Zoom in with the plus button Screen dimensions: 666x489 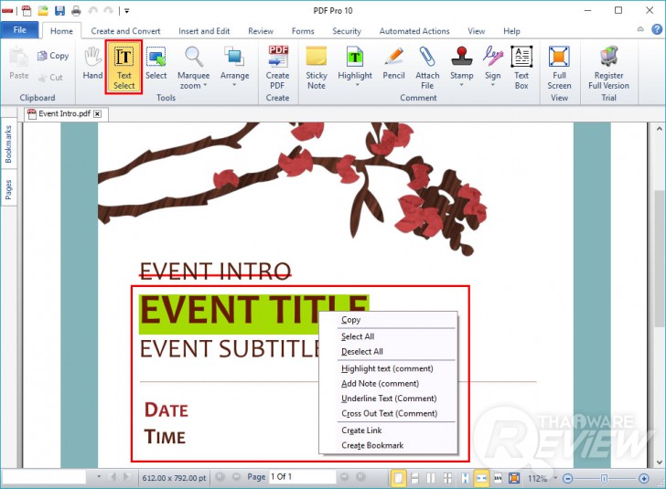click(643, 478)
